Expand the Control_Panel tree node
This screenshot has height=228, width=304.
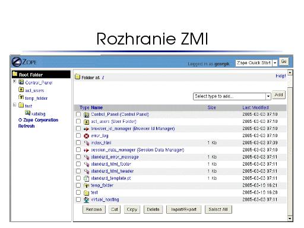(x=14, y=81)
